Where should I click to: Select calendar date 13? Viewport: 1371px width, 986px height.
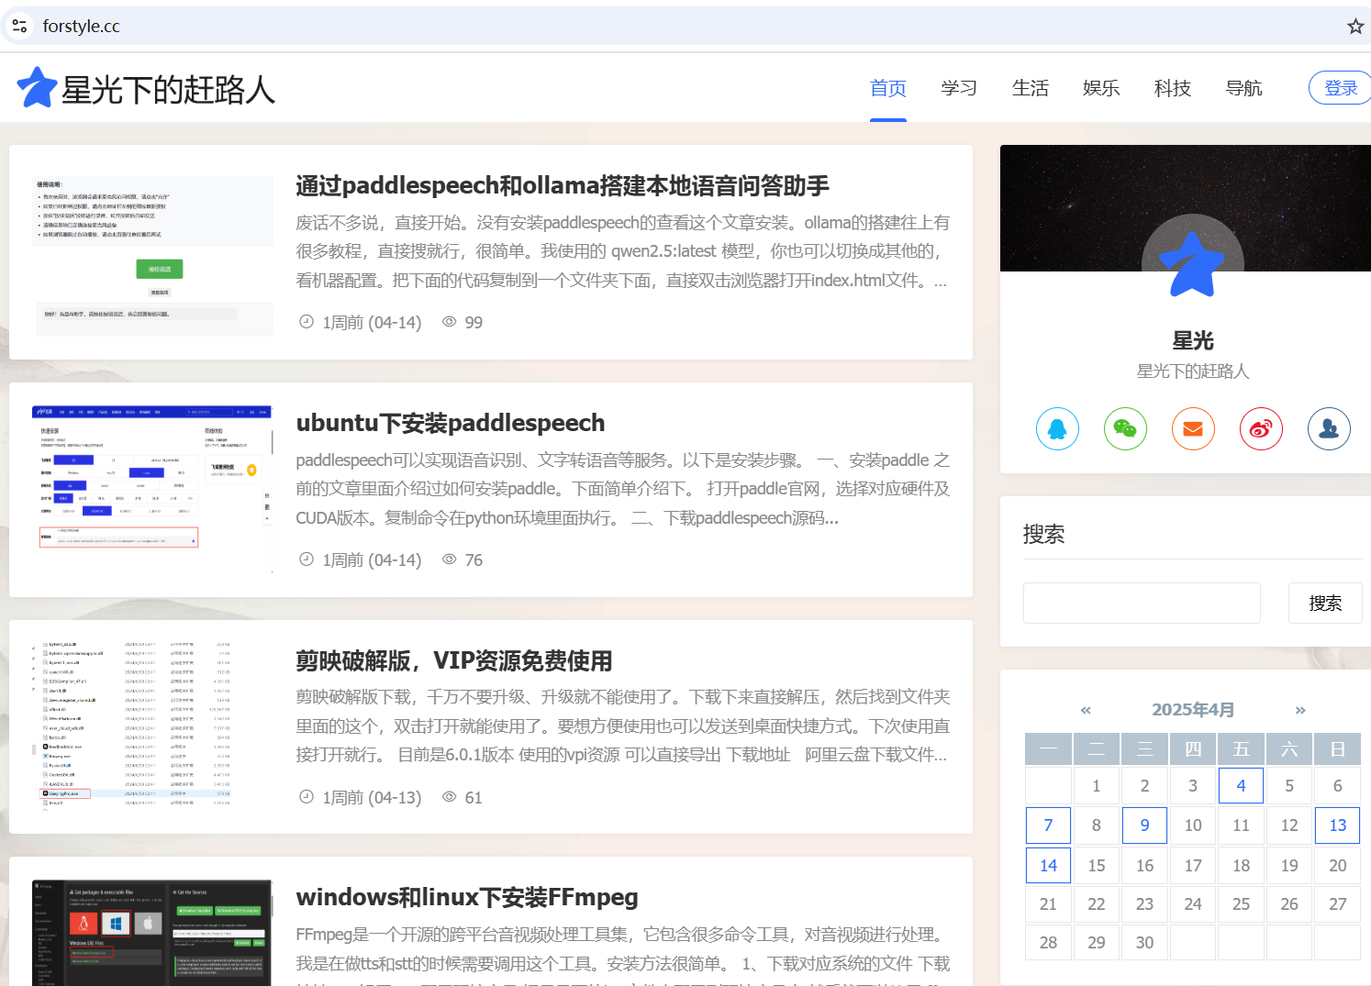pos(1338,825)
